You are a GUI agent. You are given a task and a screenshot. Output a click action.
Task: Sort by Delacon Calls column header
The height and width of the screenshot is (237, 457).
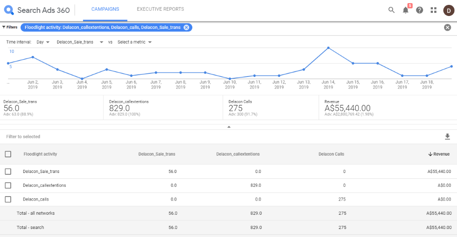click(x=332, y=154)
